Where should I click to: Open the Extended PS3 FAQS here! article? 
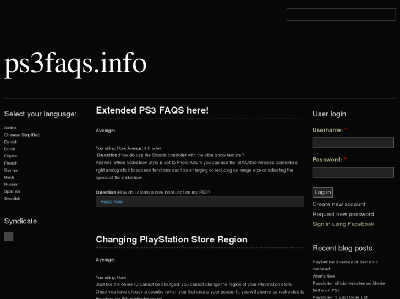point(152,110)
